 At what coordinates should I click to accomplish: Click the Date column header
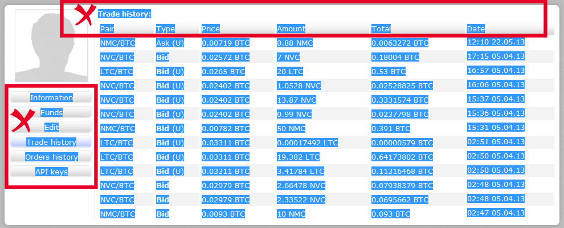(x=476, y=28)
